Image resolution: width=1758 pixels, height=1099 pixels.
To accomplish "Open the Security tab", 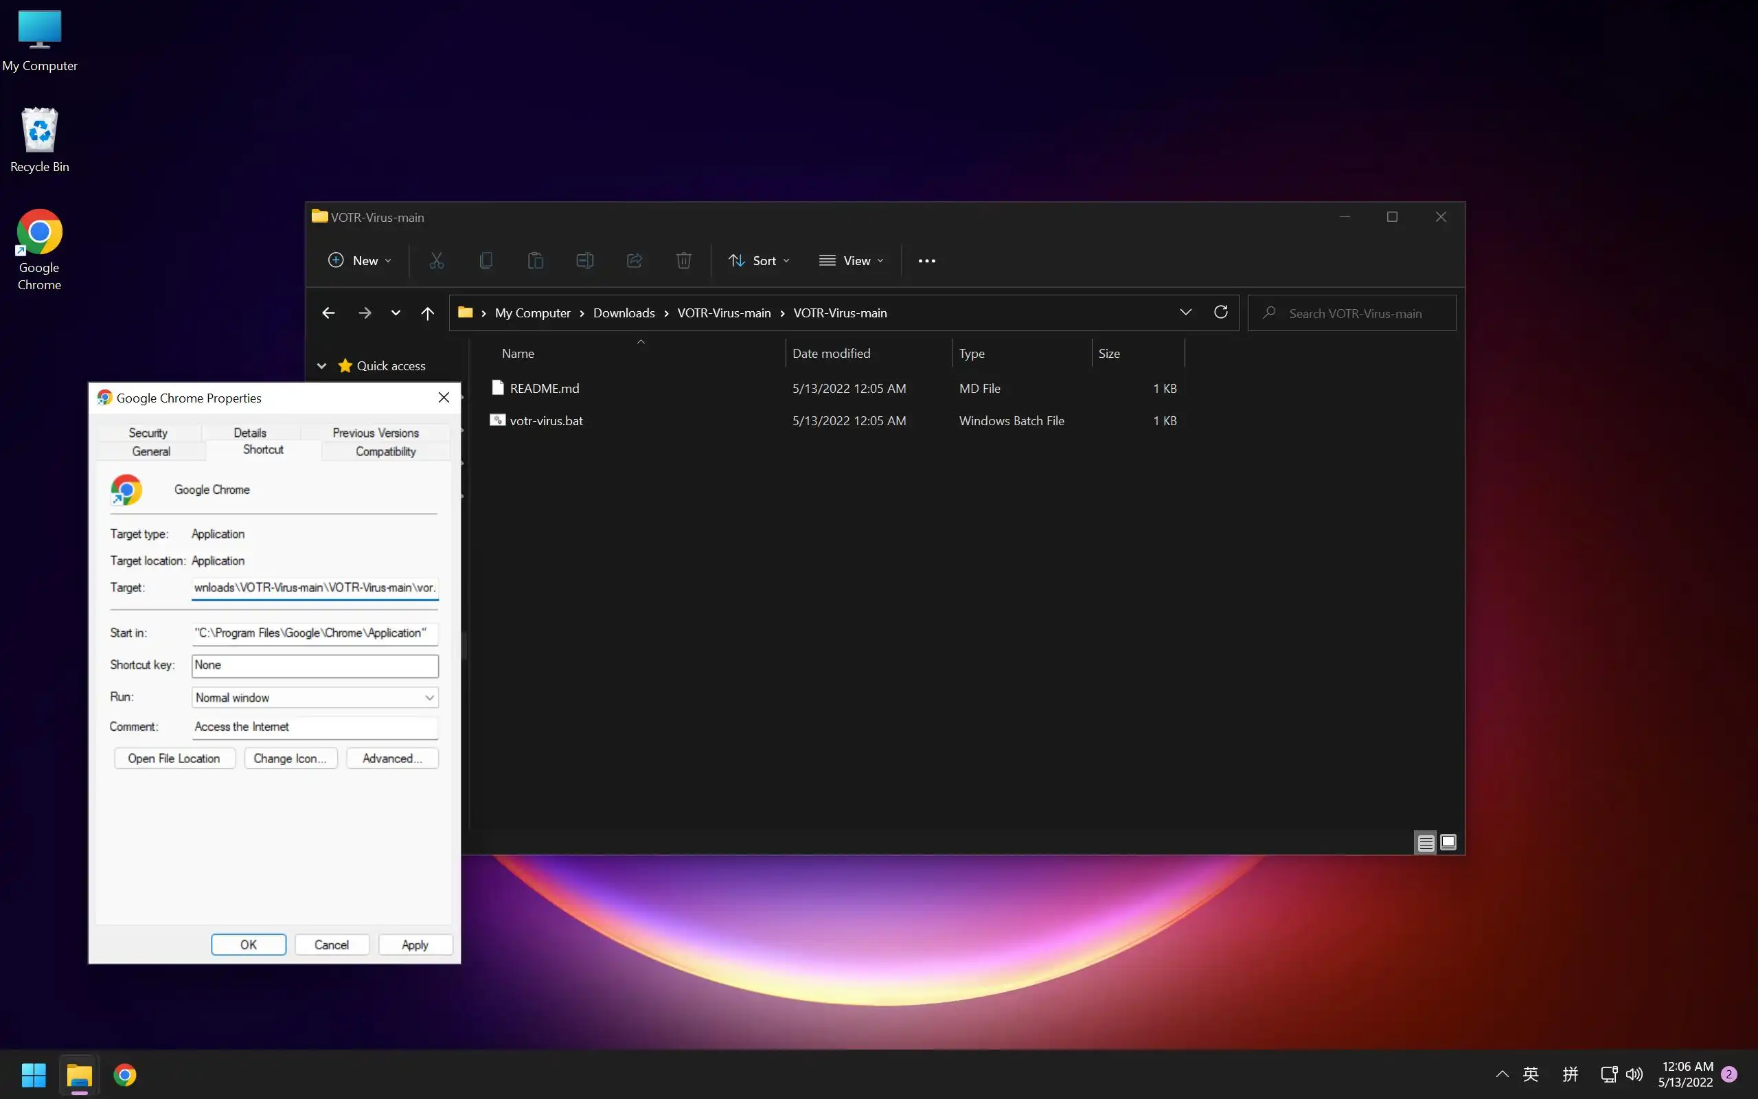I will (148, 433).
